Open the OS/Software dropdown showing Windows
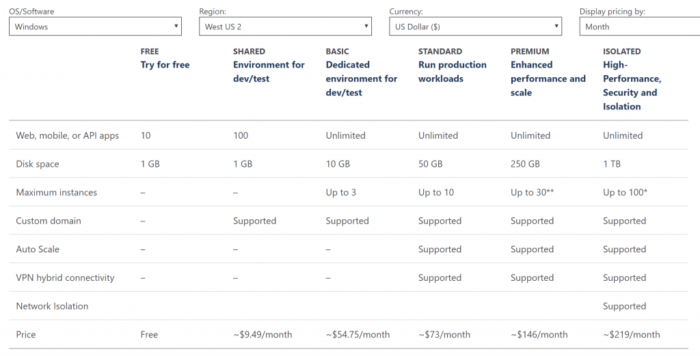The width and height of the screenshot is (700, 356). [95, 27]
